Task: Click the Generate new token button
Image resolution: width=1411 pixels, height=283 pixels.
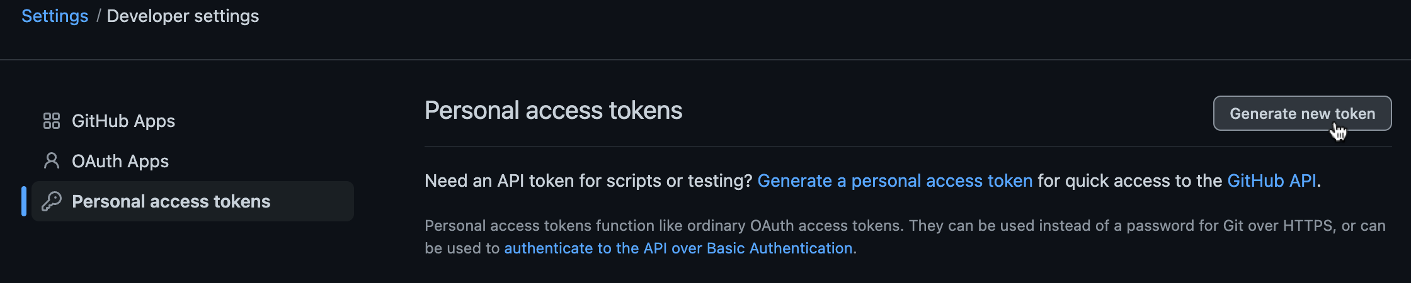Action: pos(1302,113)
